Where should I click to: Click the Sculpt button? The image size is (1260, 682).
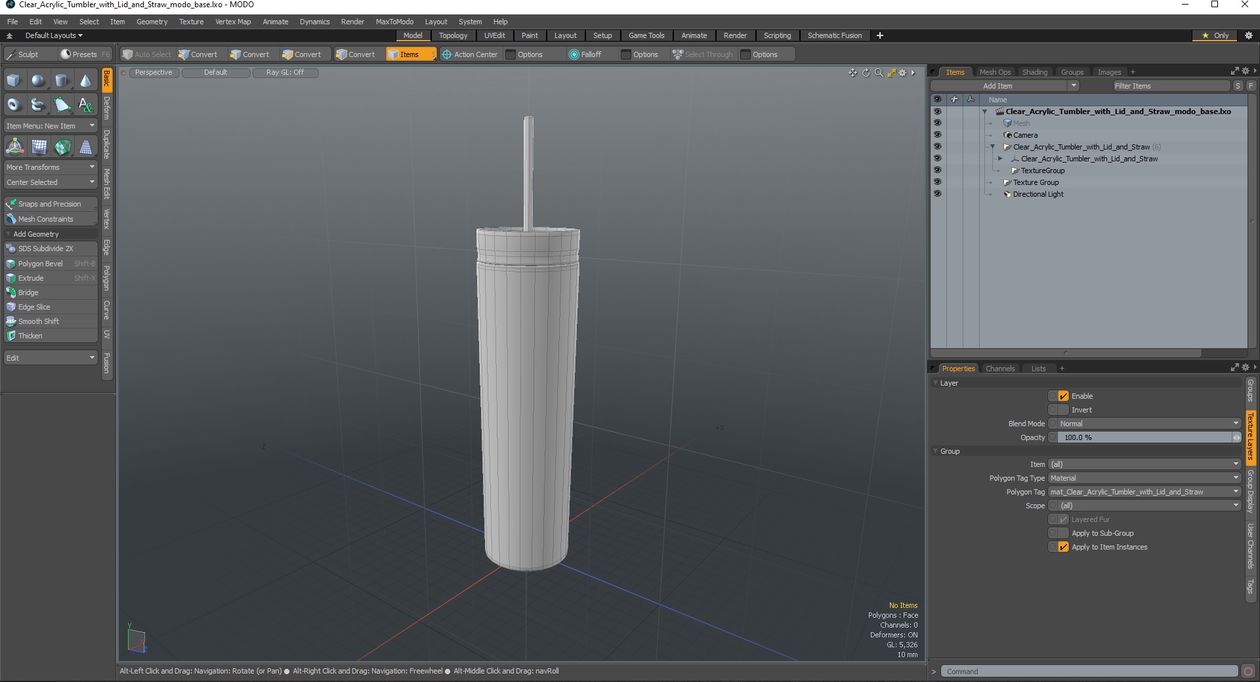[29, 54]
